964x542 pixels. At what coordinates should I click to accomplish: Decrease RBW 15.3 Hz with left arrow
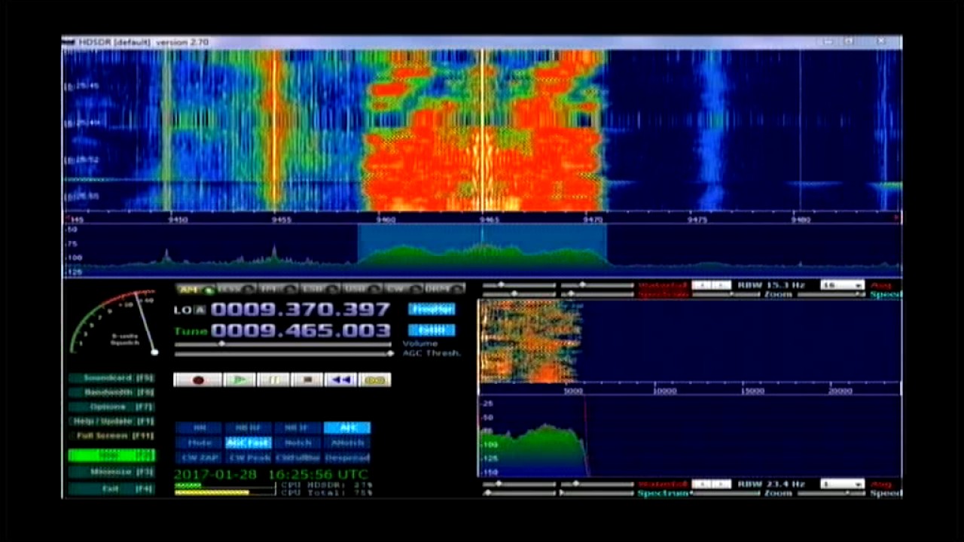coord(701,285)
